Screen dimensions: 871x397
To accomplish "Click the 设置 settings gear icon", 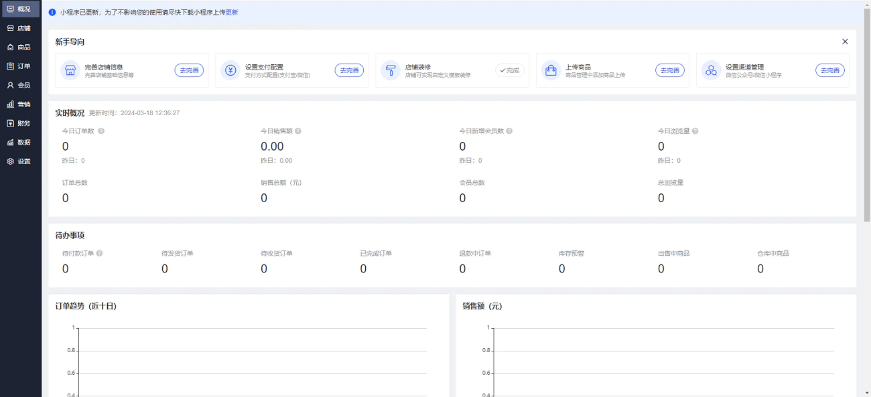I will tap(21, 161).
